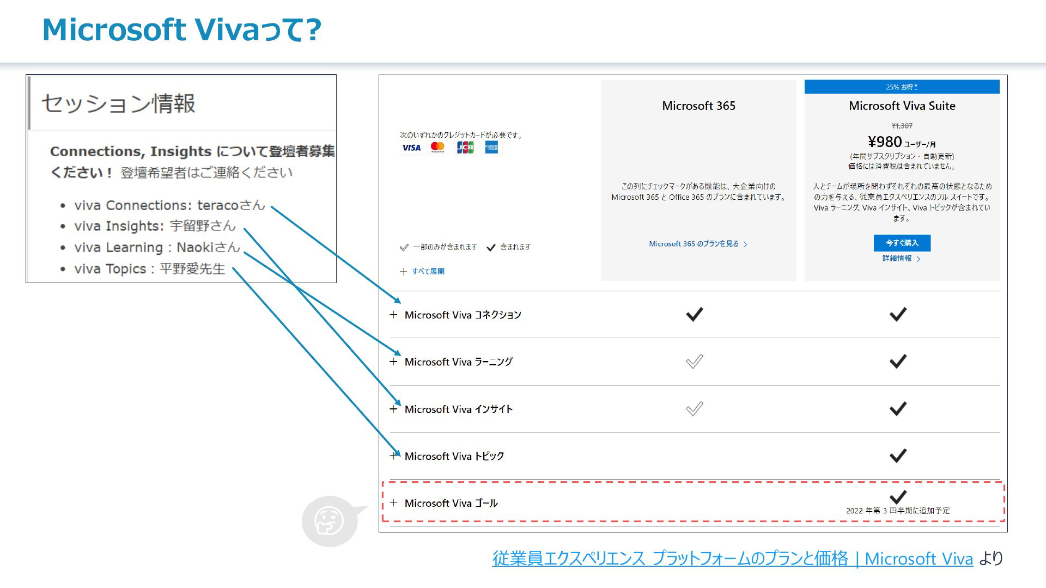Expand the Microsoft Viva コネクション row
Image resolution: width=1046 pixels, height=588 pixels.
click(393, 315)
